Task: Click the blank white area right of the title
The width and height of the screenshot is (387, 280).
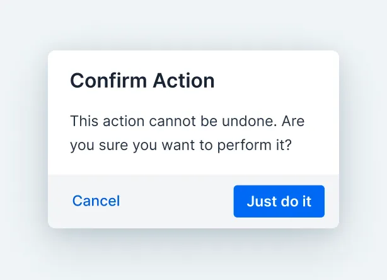Action: (x=277, y=81)
